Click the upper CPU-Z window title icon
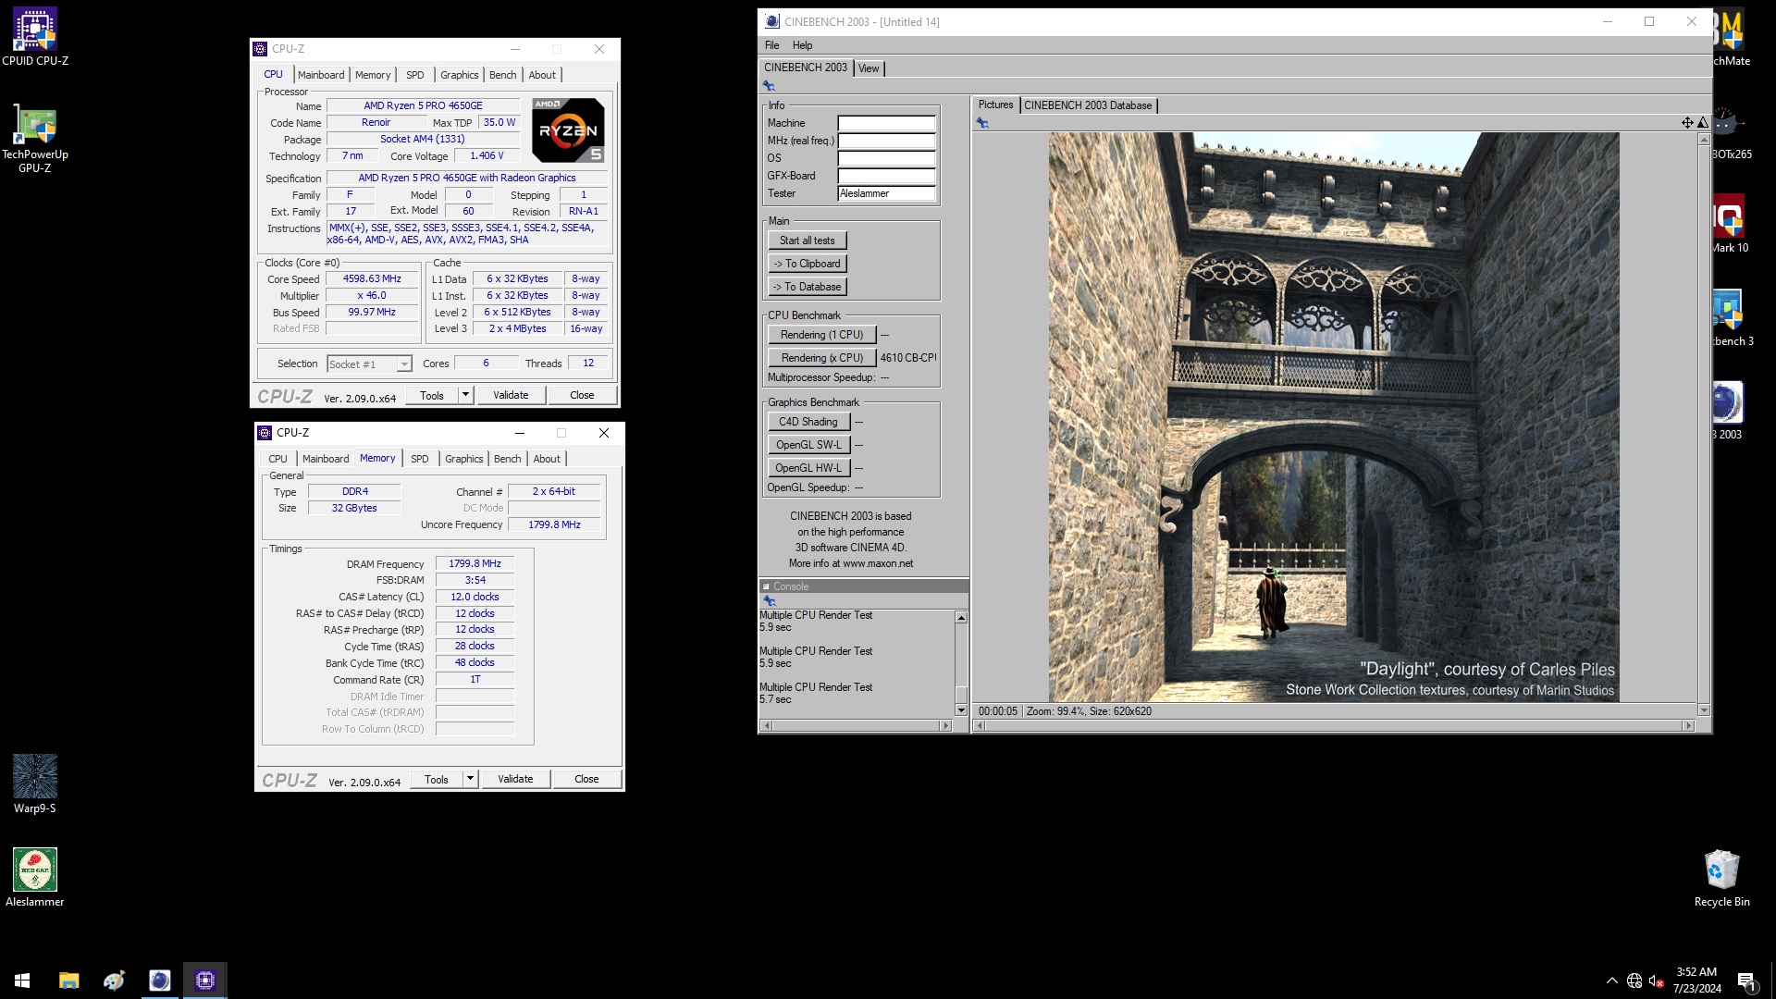The width and height of the screenshot is (1776, 999). 260,49
